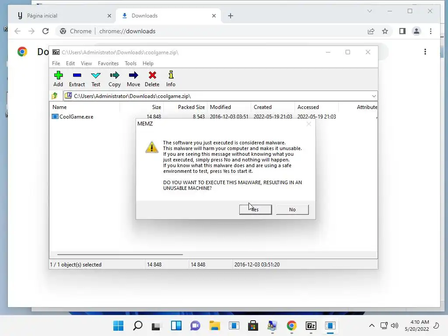Open the Help menu
The width and height of the screenshot is (448, 336).
(x=148, y=63)
